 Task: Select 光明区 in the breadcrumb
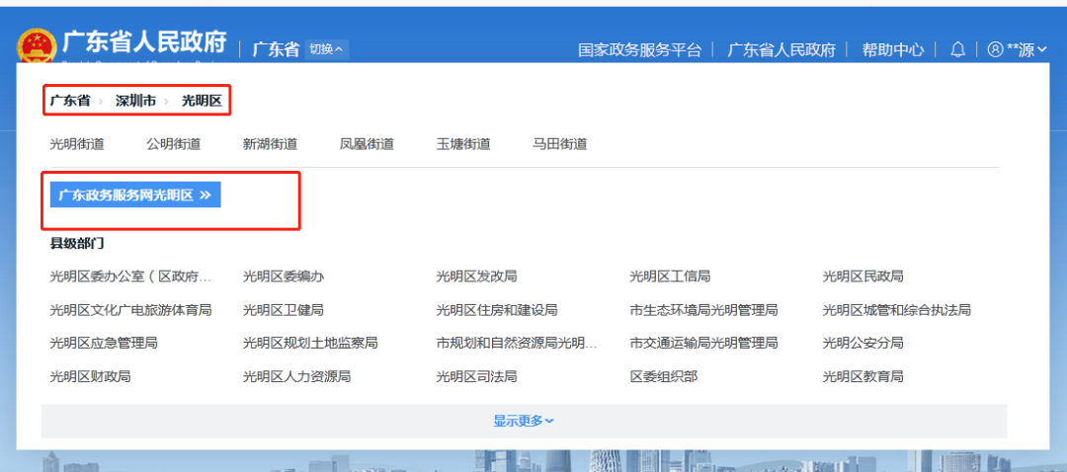point(202,101)
